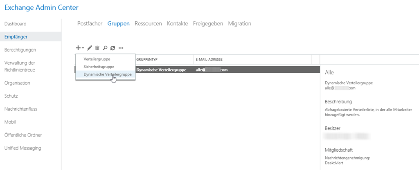Open the more options ellipsis icon
The height and width of the screenshot is (170, 419).
coord(121,48)
